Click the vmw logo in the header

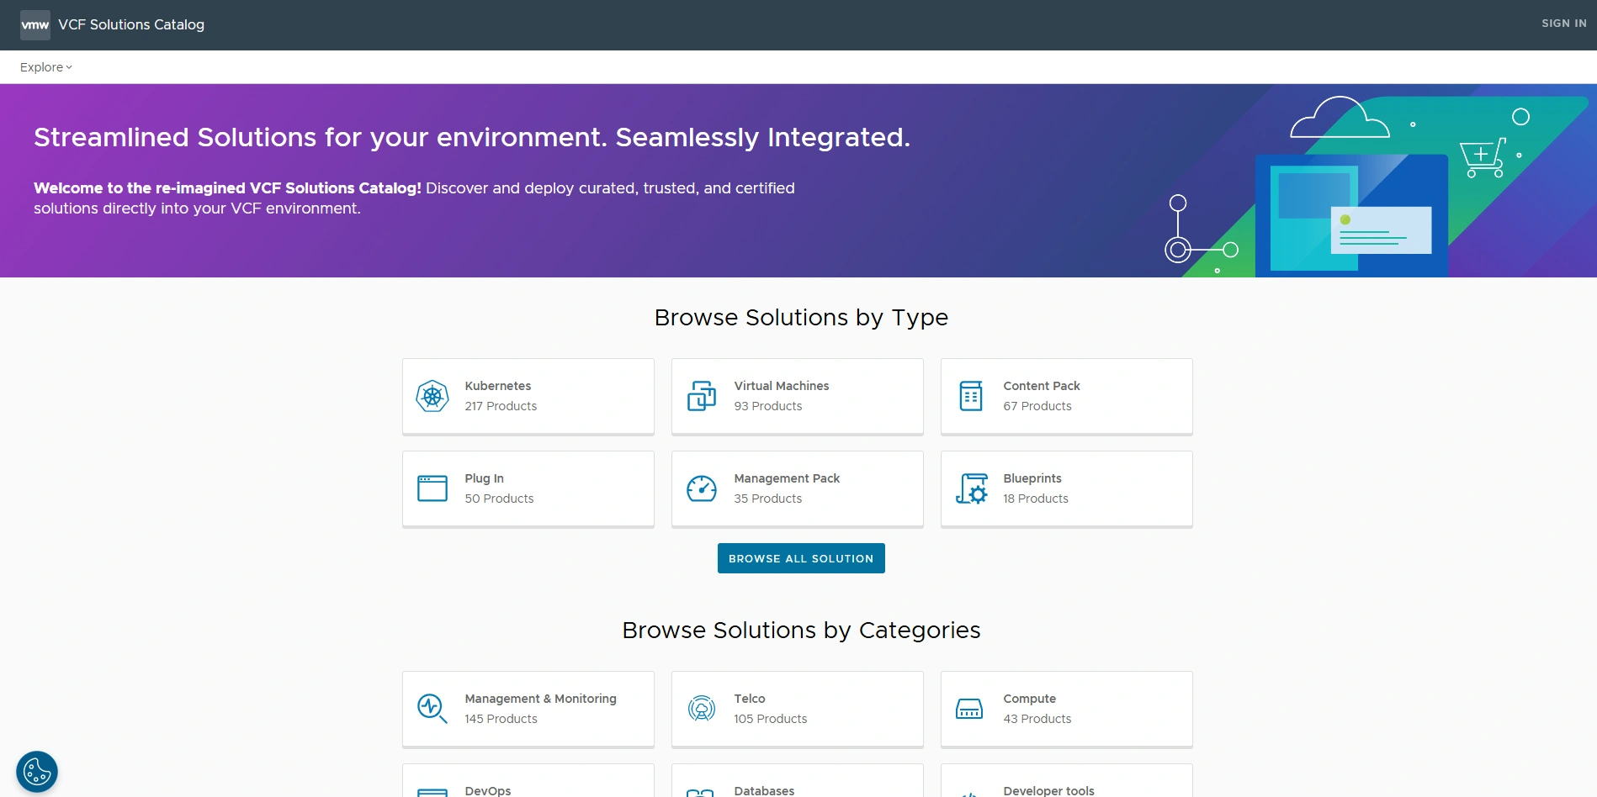(34, 24)
